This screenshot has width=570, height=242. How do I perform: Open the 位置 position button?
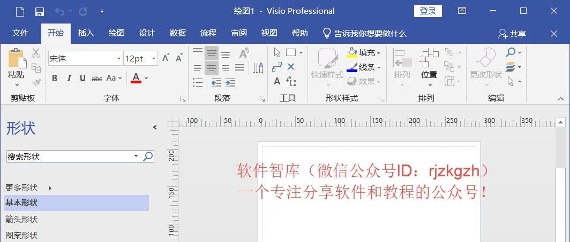429,68
